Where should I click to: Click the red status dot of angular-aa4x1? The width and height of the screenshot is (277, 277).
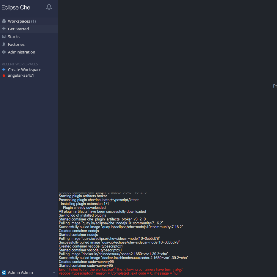(3, 75)
